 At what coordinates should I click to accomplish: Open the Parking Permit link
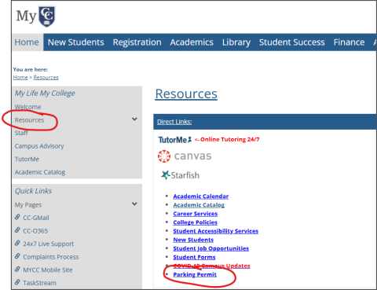[195, 274]
